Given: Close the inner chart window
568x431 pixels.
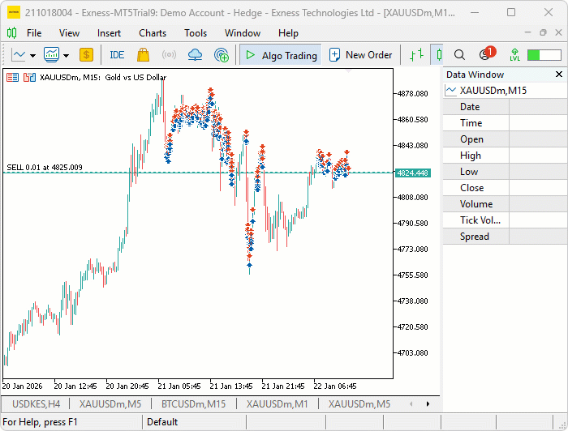Looking at the screenshot, I should [x=558, y=32].
